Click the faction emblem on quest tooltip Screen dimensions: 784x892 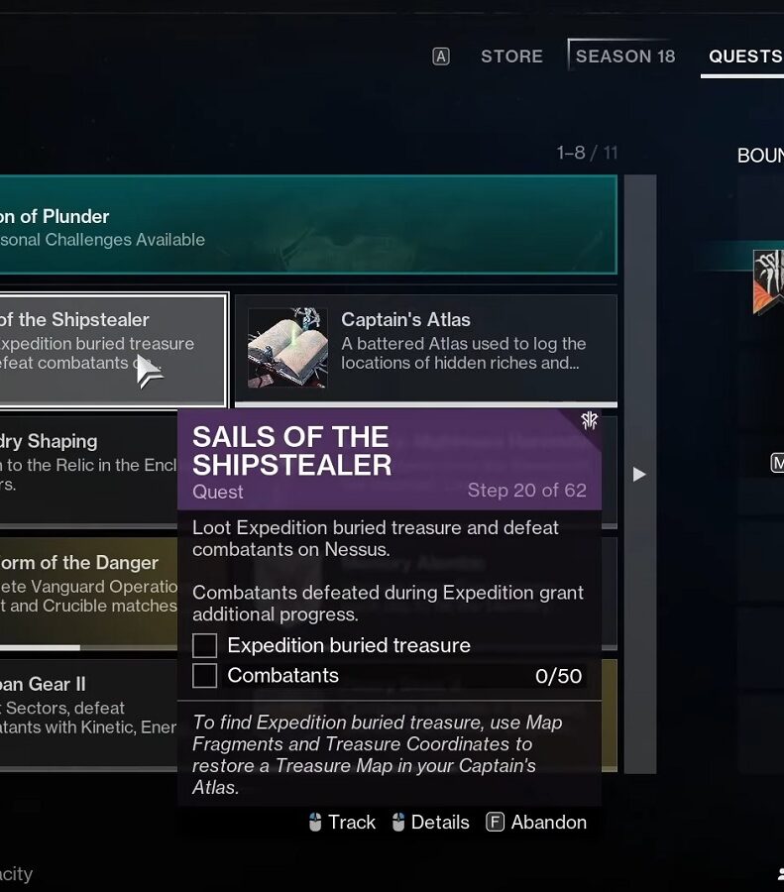(589, 421)
